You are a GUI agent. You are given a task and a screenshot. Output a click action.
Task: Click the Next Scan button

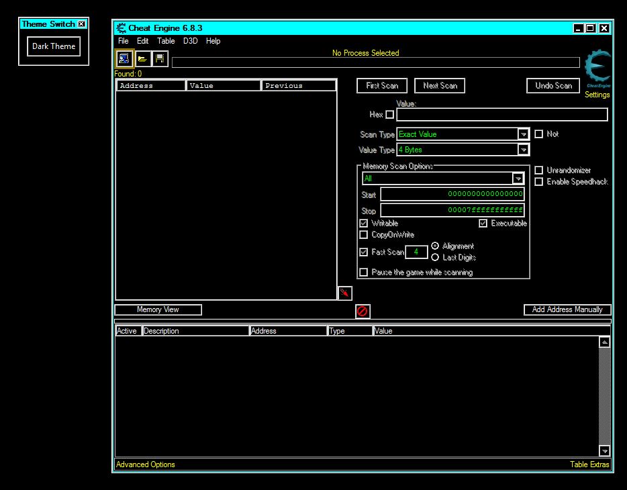pyautogui.click(x=440, y=85)
